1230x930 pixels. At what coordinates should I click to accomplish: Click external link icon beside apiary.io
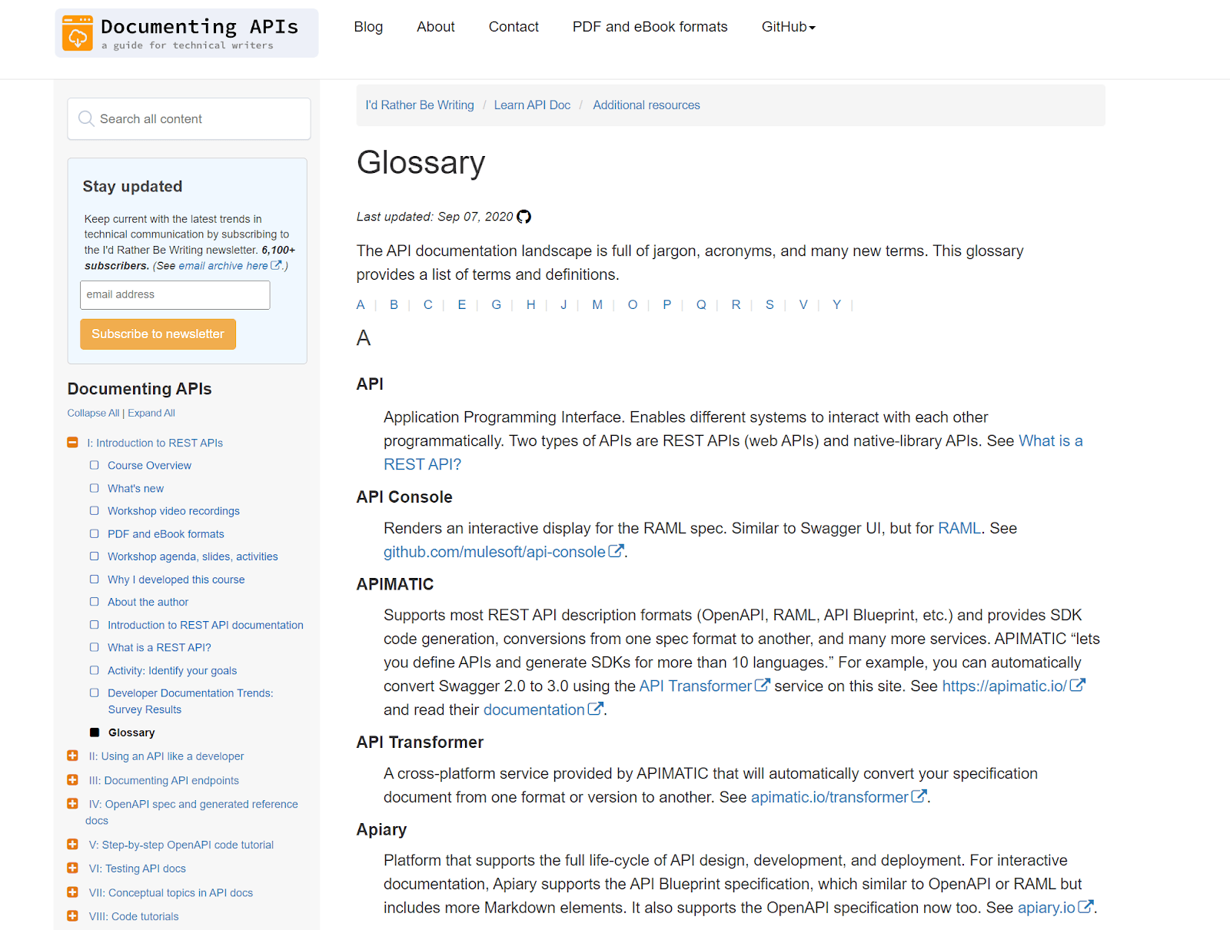[1085, 907]
